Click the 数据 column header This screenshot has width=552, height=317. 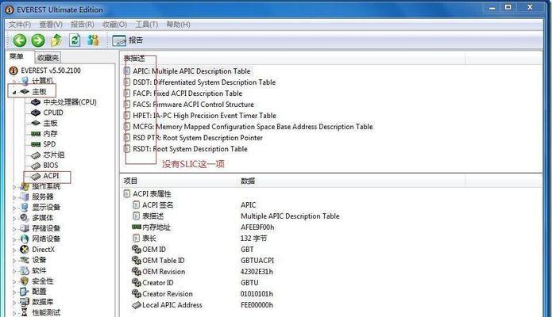[351, 181]
